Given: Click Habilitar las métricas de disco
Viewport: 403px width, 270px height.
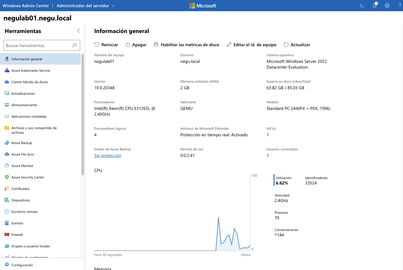Looking at the screenshot, I should coord(186,44).
